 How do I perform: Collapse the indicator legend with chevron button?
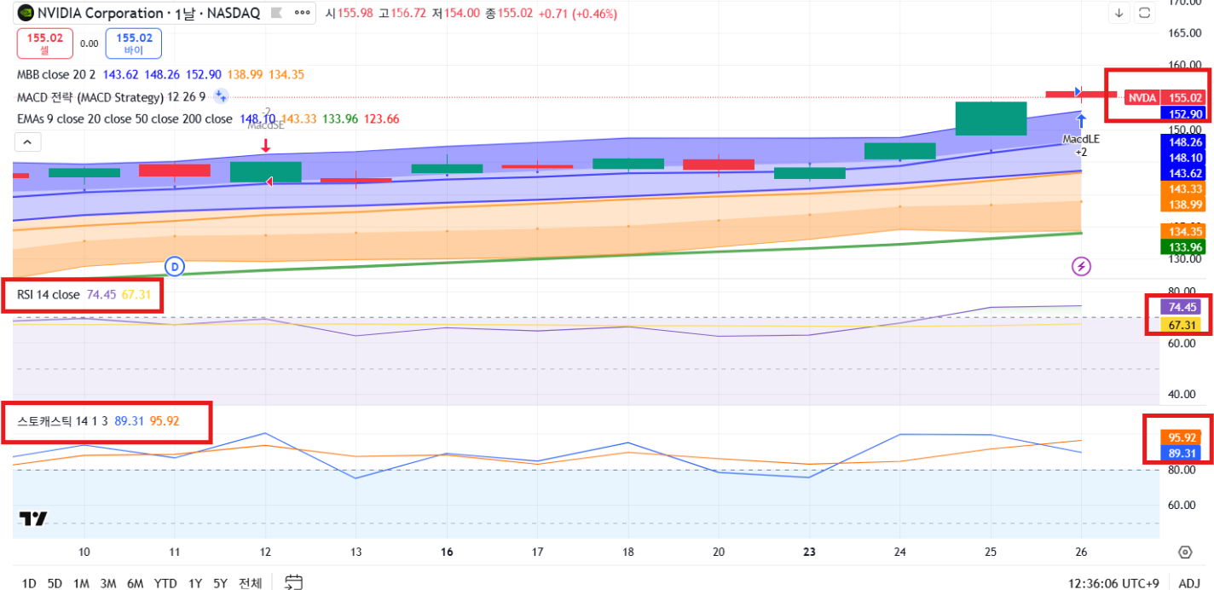(x=27, y=142)
